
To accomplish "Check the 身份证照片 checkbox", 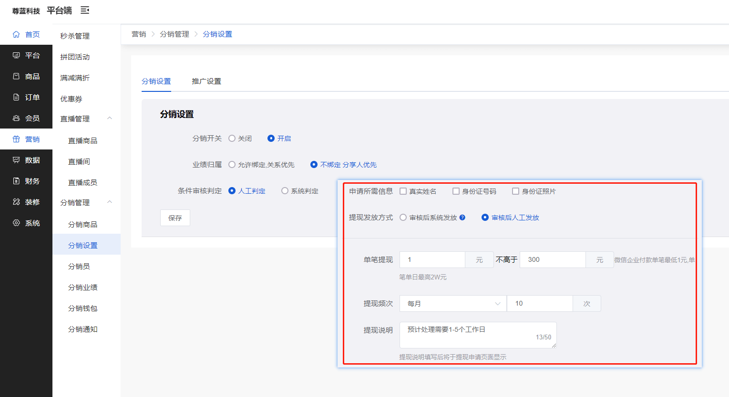I will [515, 191].
